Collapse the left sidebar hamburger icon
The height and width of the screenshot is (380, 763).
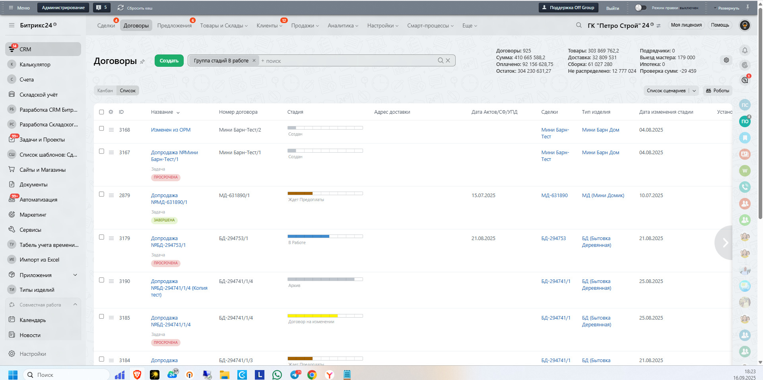pos(12,25)
